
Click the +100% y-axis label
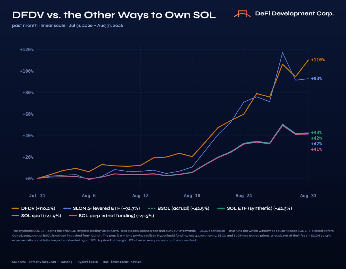point(27,71)
